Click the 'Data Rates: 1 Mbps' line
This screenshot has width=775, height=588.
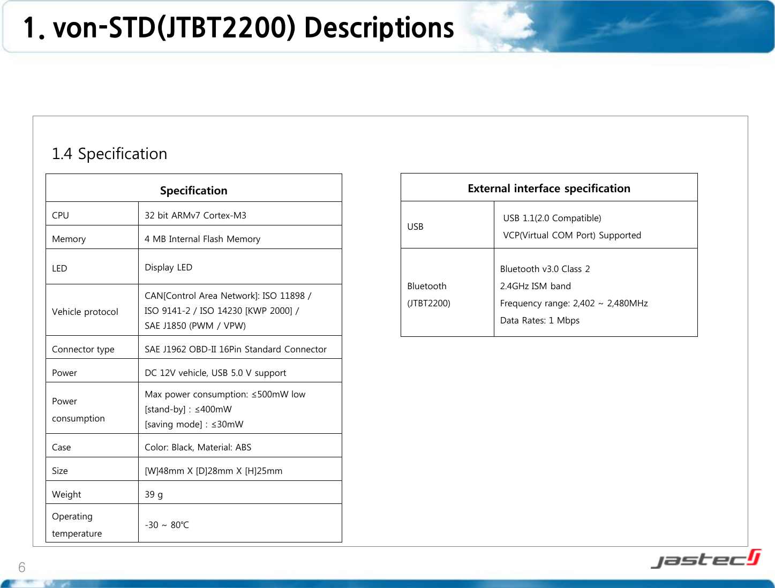coord(539,320)
